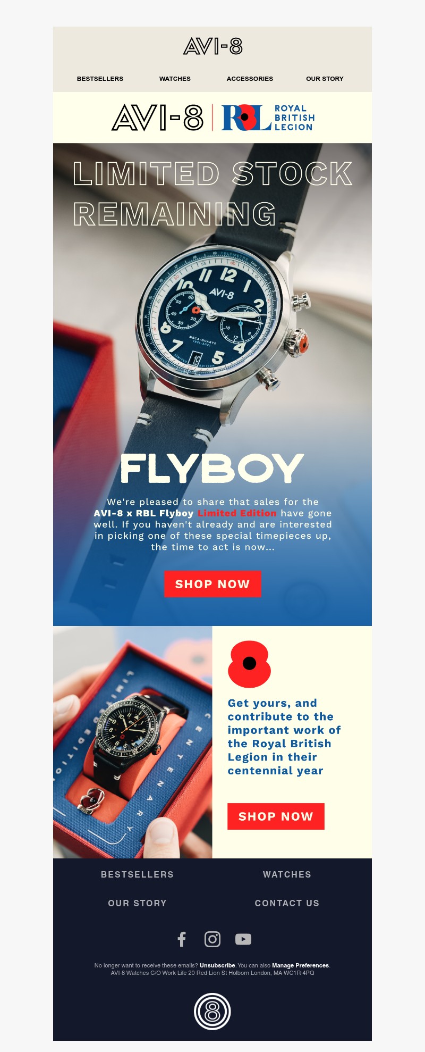Open the Bestsellers menu in header
Image resolution: width=425 pixels, height=1052 pixels.
(100, 79)
